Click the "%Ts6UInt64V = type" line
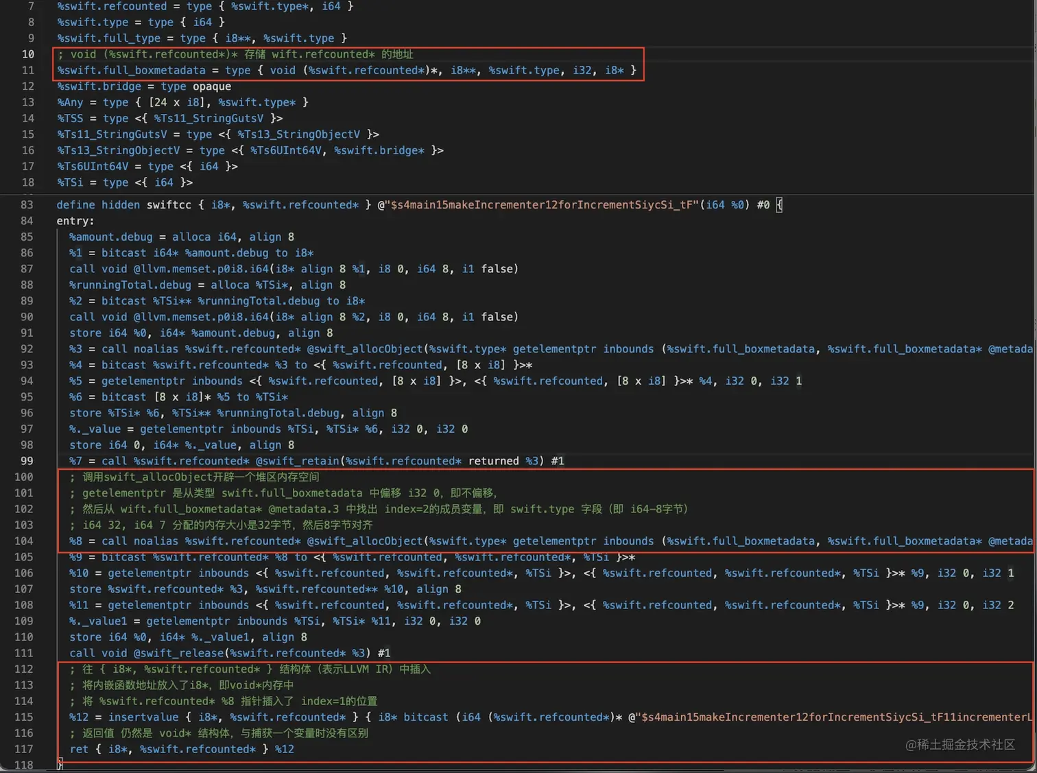1037x773 pixels. (147, 166)
